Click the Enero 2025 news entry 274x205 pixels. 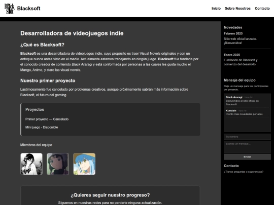click(232, 55)
